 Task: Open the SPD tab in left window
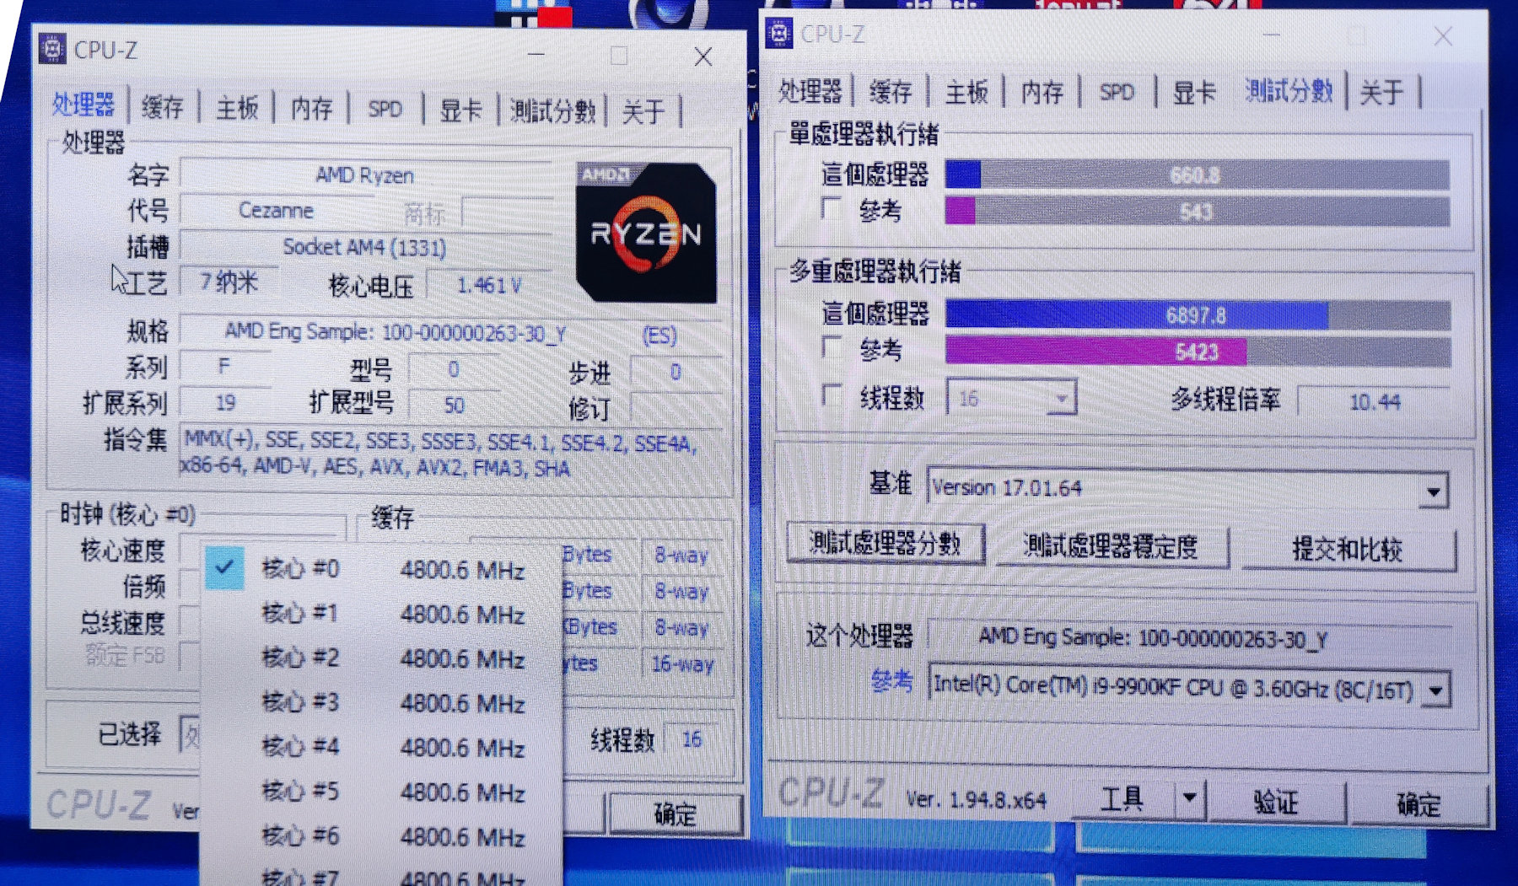[385, 109]
